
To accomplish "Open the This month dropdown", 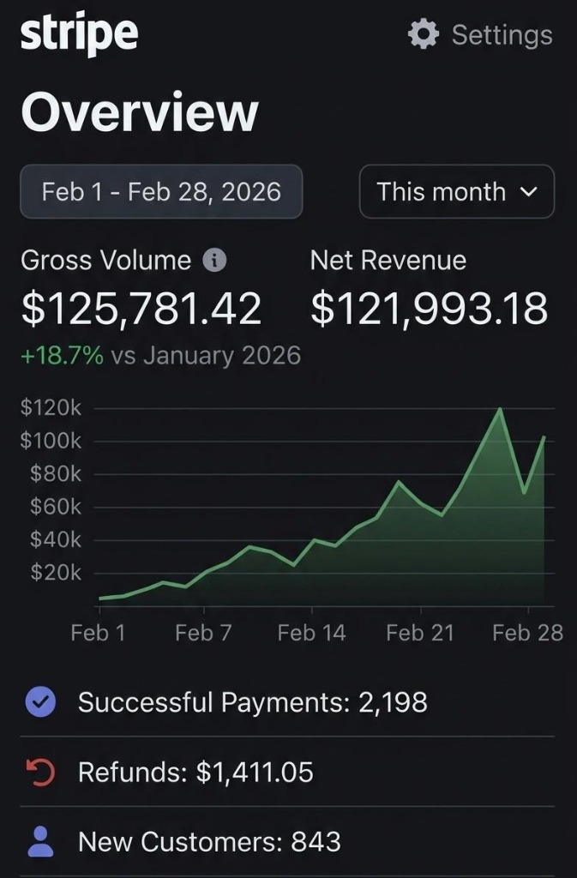I will 456,192.
